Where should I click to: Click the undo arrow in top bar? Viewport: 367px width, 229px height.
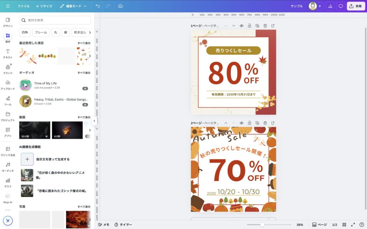click(98, 6)
